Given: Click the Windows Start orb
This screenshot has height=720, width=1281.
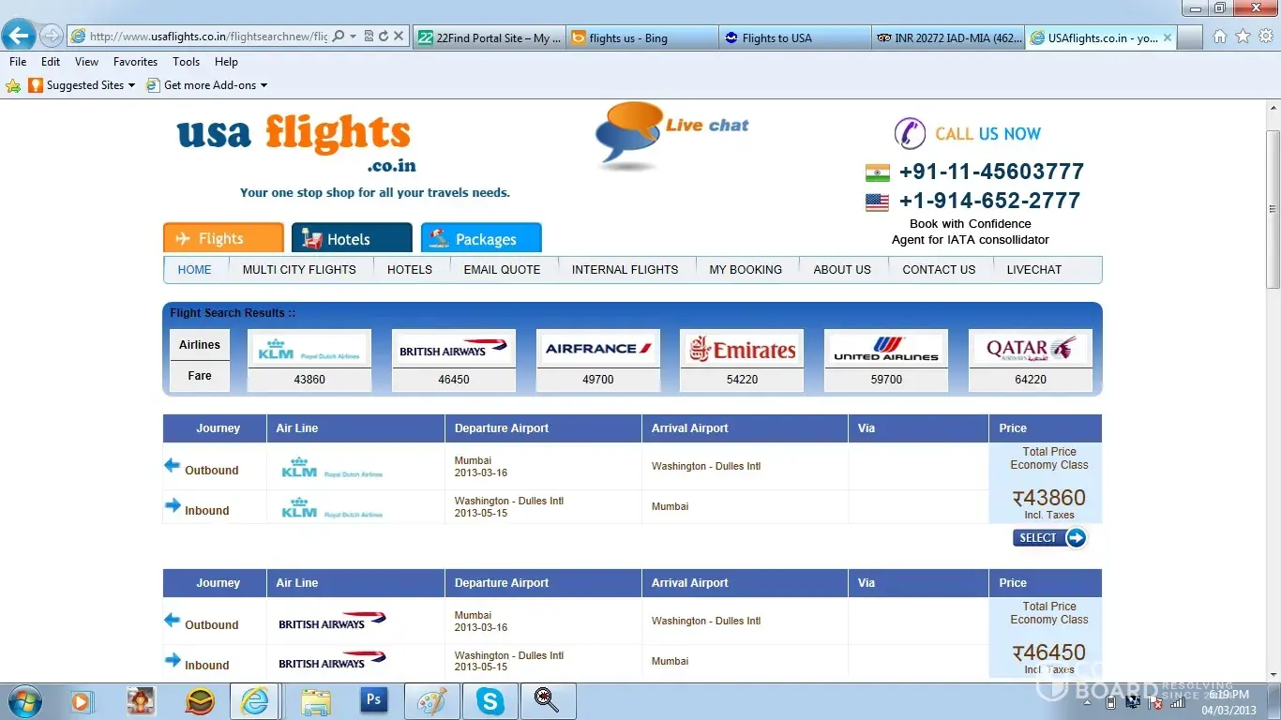Looking at the screenshot, I should 24,700.
